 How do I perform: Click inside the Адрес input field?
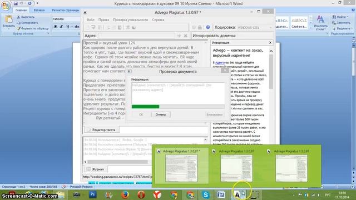pyautogui.click(x=137, y=36)
